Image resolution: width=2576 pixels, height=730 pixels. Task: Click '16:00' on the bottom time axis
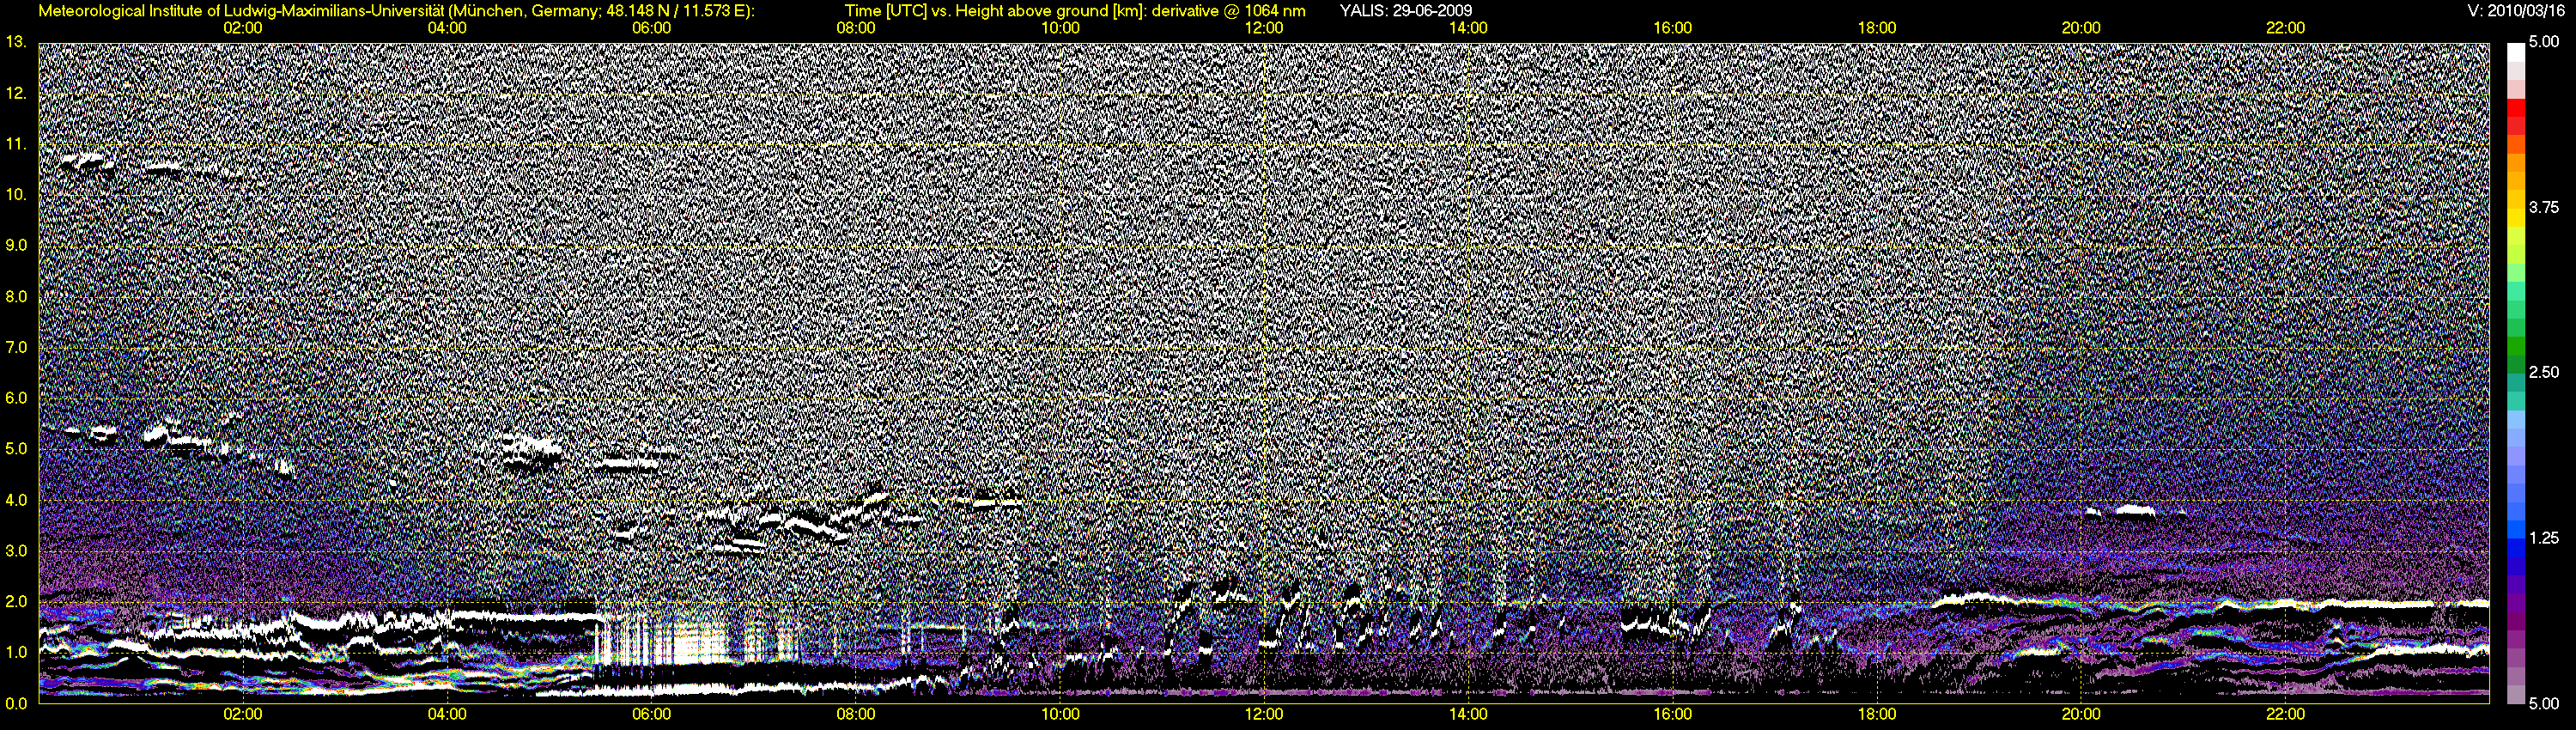(x=1673, y=714)
